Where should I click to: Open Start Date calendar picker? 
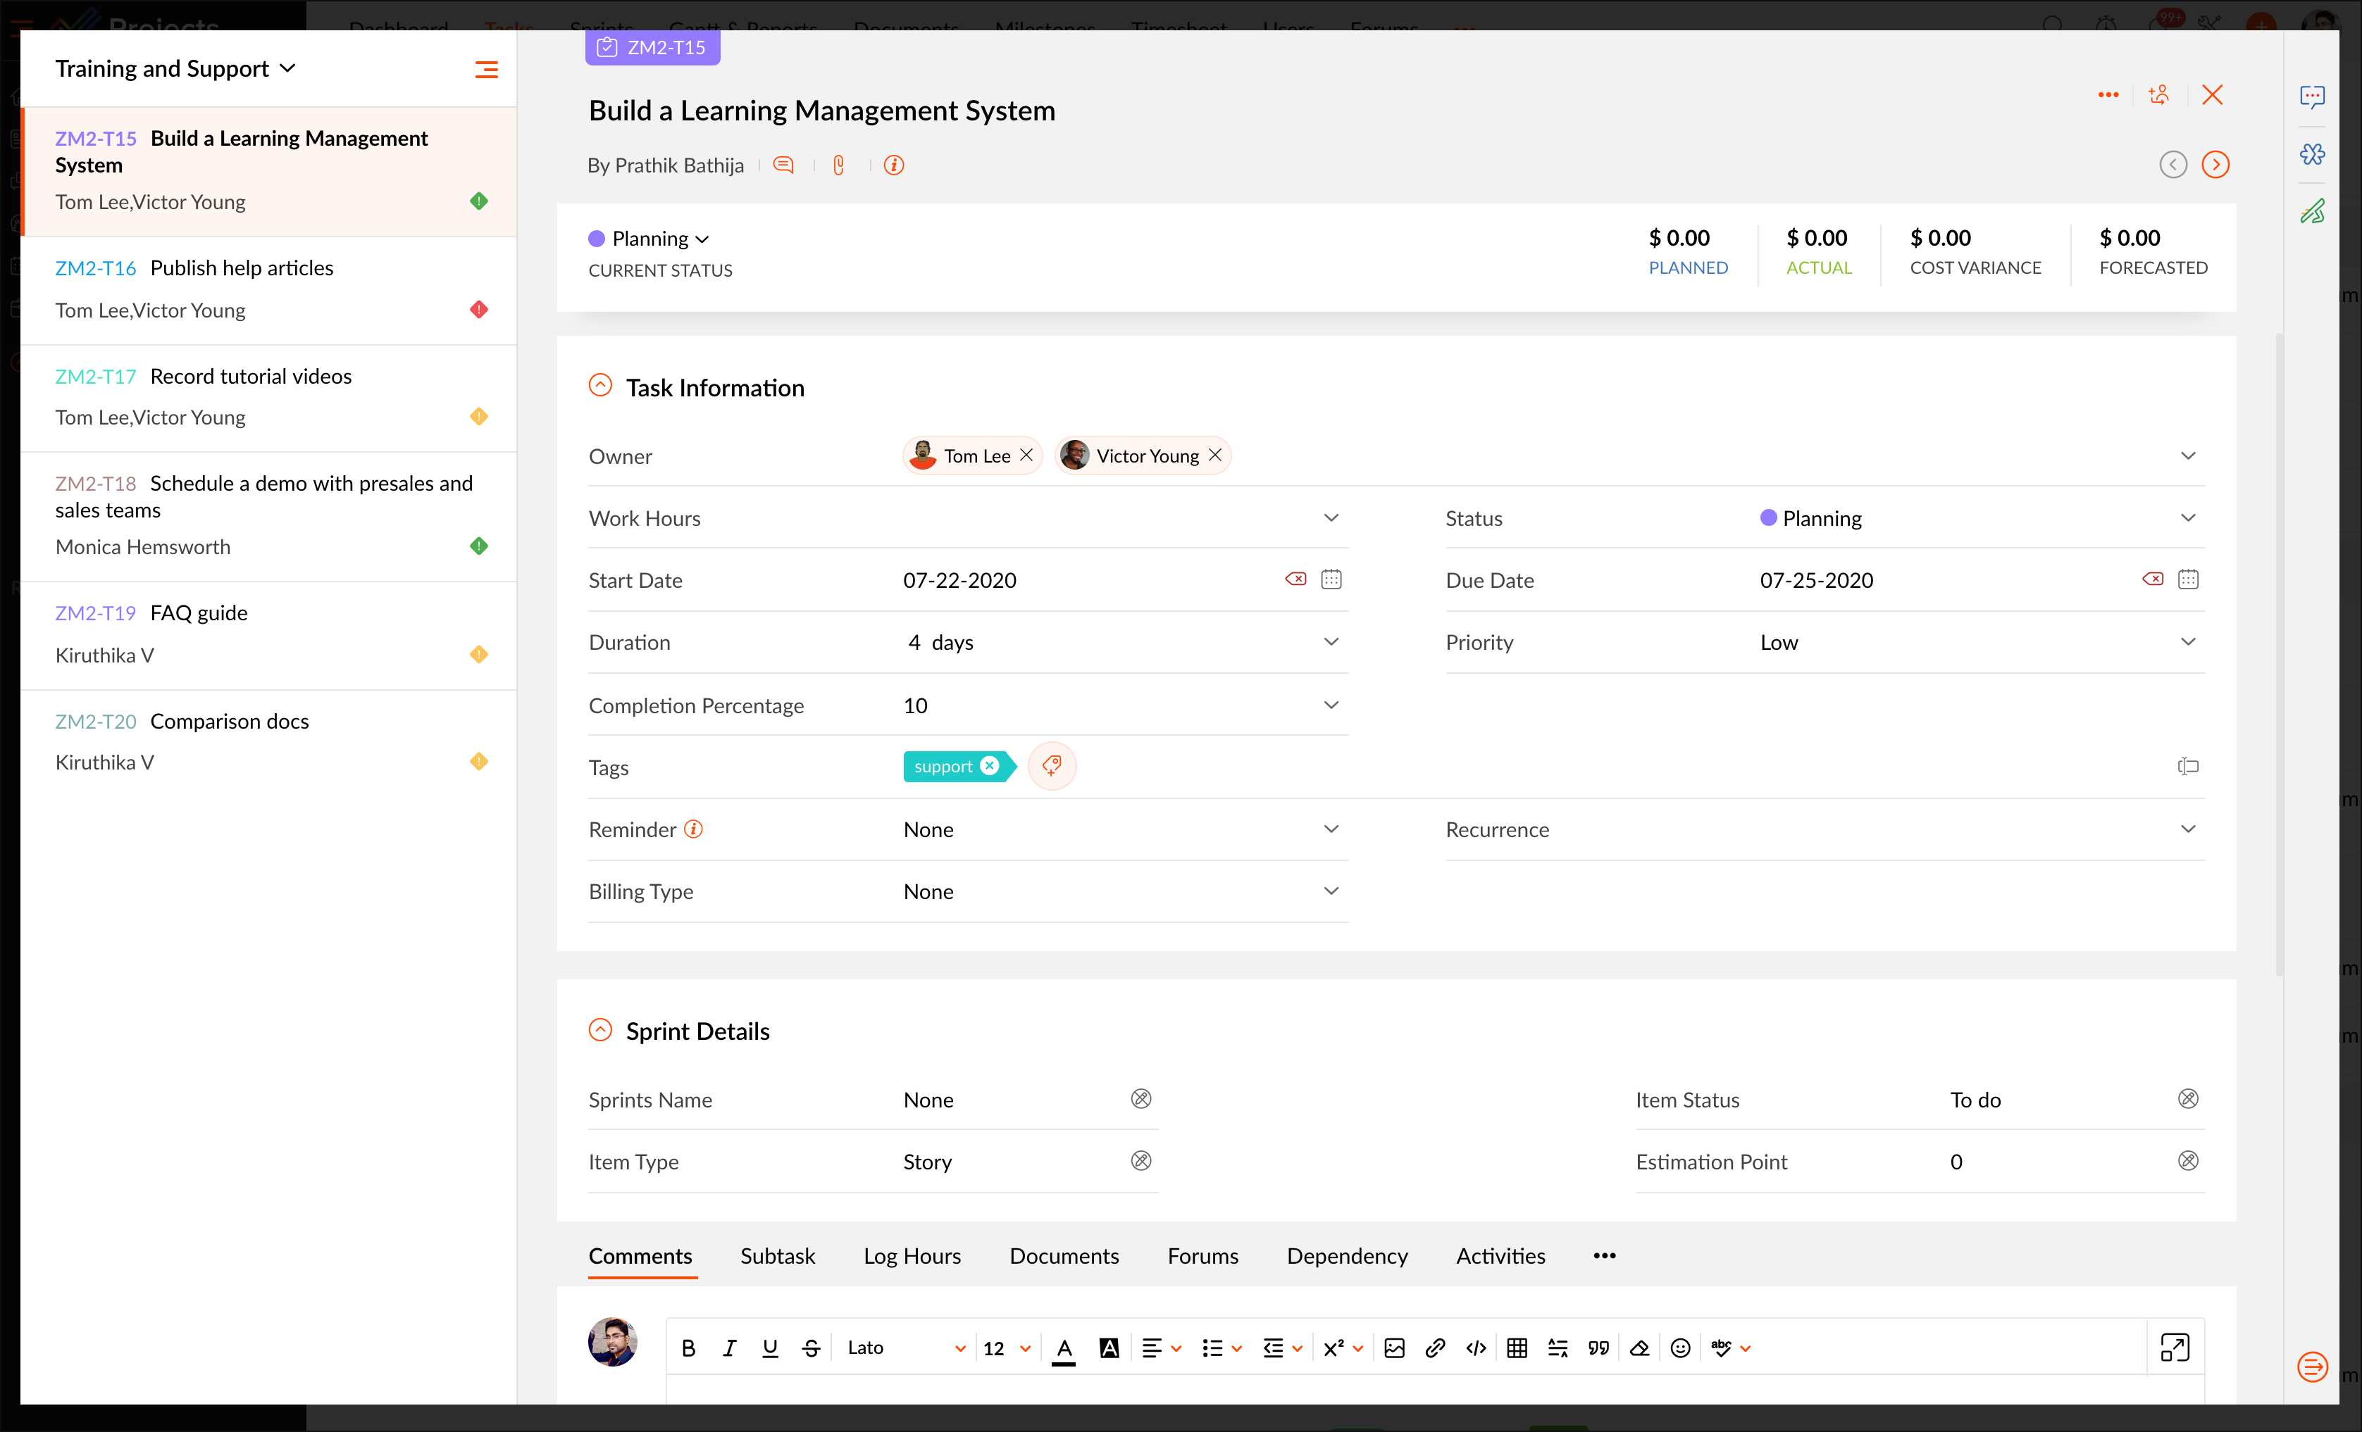(x=1331, y=579)
